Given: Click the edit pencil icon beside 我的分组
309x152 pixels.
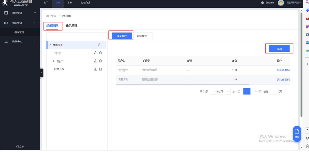Looking at the screenshot, I should (95, 69).
